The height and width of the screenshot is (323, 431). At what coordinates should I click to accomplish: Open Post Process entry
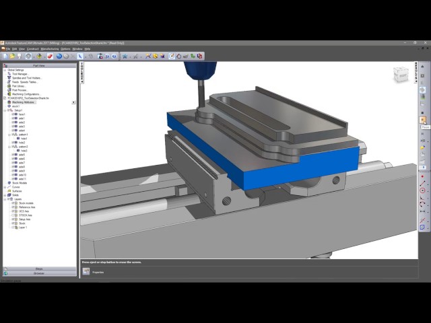[20, 90]
